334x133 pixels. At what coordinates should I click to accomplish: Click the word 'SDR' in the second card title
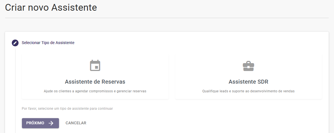[x=262, y=82]
